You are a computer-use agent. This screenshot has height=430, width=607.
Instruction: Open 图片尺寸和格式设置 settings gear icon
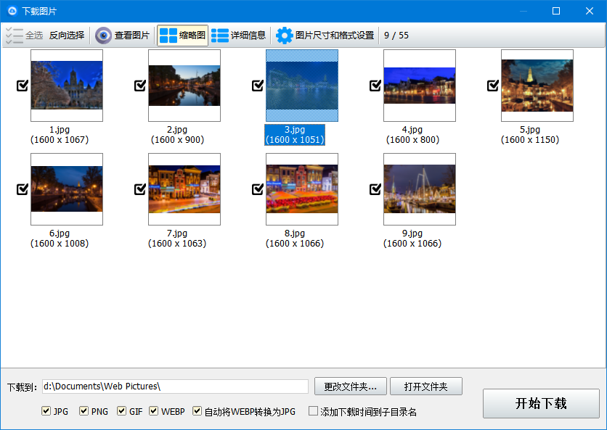pyautogui.click(x=285, y=34)
